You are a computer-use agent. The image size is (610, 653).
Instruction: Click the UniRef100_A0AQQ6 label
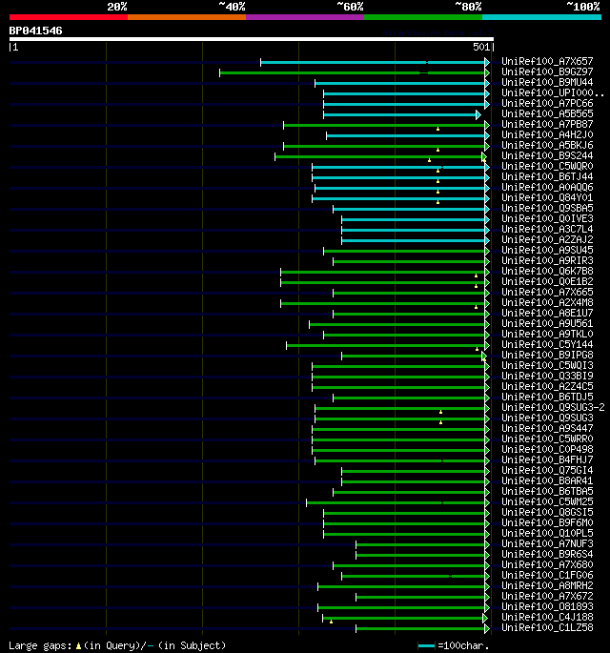(547, 188)
